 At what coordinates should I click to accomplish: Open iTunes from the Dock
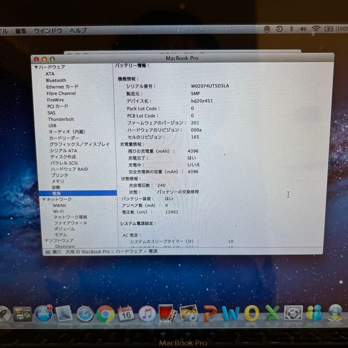pos(147,314)
